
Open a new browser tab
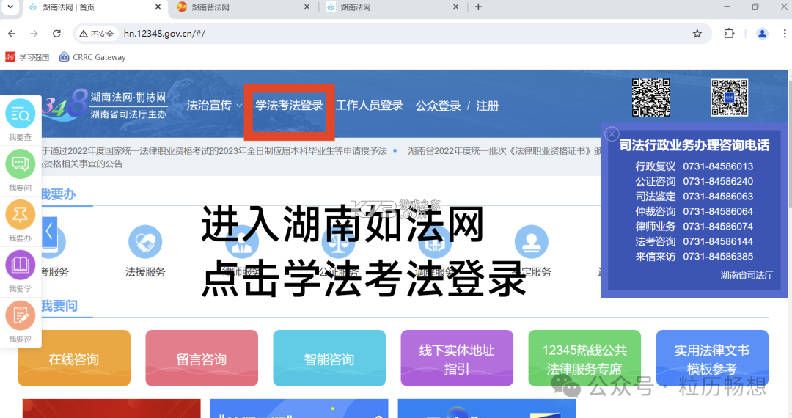478,7
